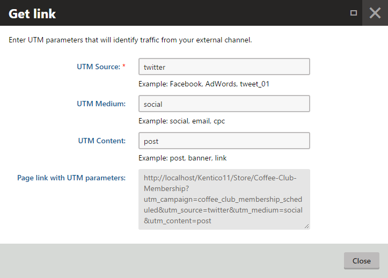Click the UTM Source input field
The width and height of the screenshot is (388, 278).
click(224, 67)
